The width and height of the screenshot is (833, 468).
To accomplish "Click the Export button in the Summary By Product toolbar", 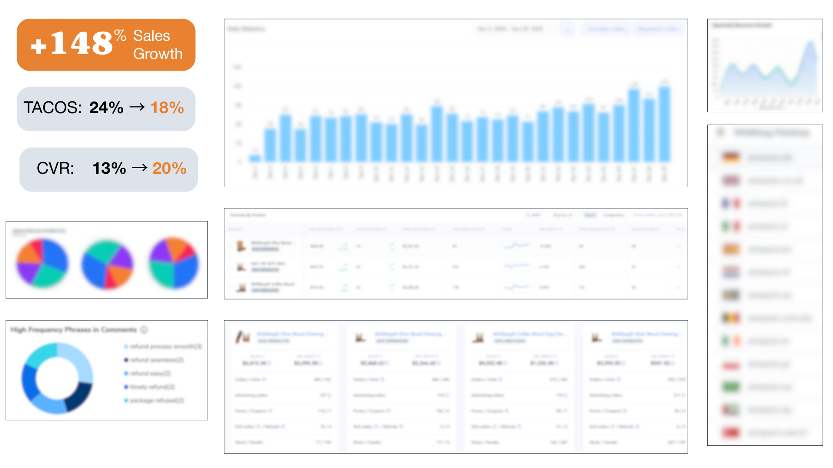I will pos(590,215).
